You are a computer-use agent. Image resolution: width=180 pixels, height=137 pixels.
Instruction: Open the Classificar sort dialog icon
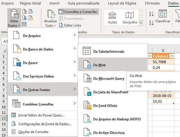pos(162,14)
